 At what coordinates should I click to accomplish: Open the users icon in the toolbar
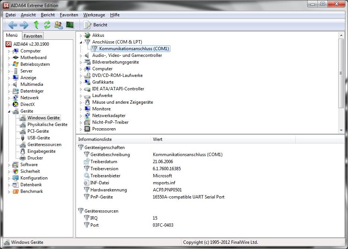point(58,25)
